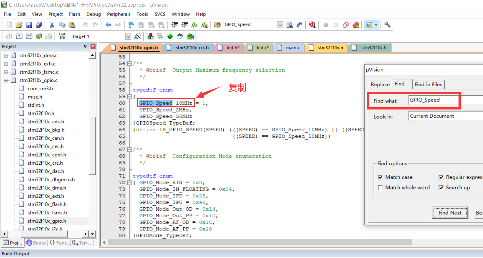Cut the selected text
The width and height of the screenshot is (483, 258).
coord(52,25)
